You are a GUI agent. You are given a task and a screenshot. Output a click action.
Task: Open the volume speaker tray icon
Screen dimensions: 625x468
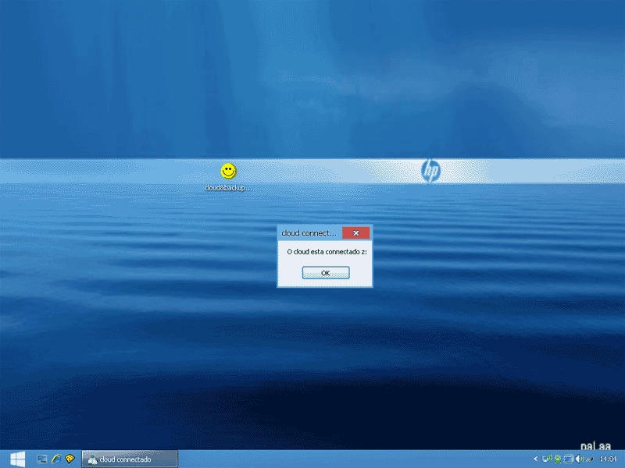[580, 459]
